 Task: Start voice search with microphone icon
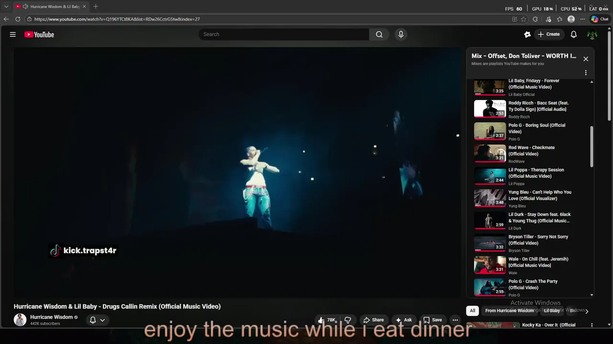[401, 34]
